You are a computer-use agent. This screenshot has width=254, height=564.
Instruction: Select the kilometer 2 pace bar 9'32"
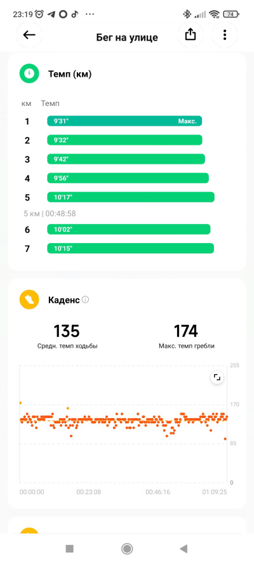point(124,140)
